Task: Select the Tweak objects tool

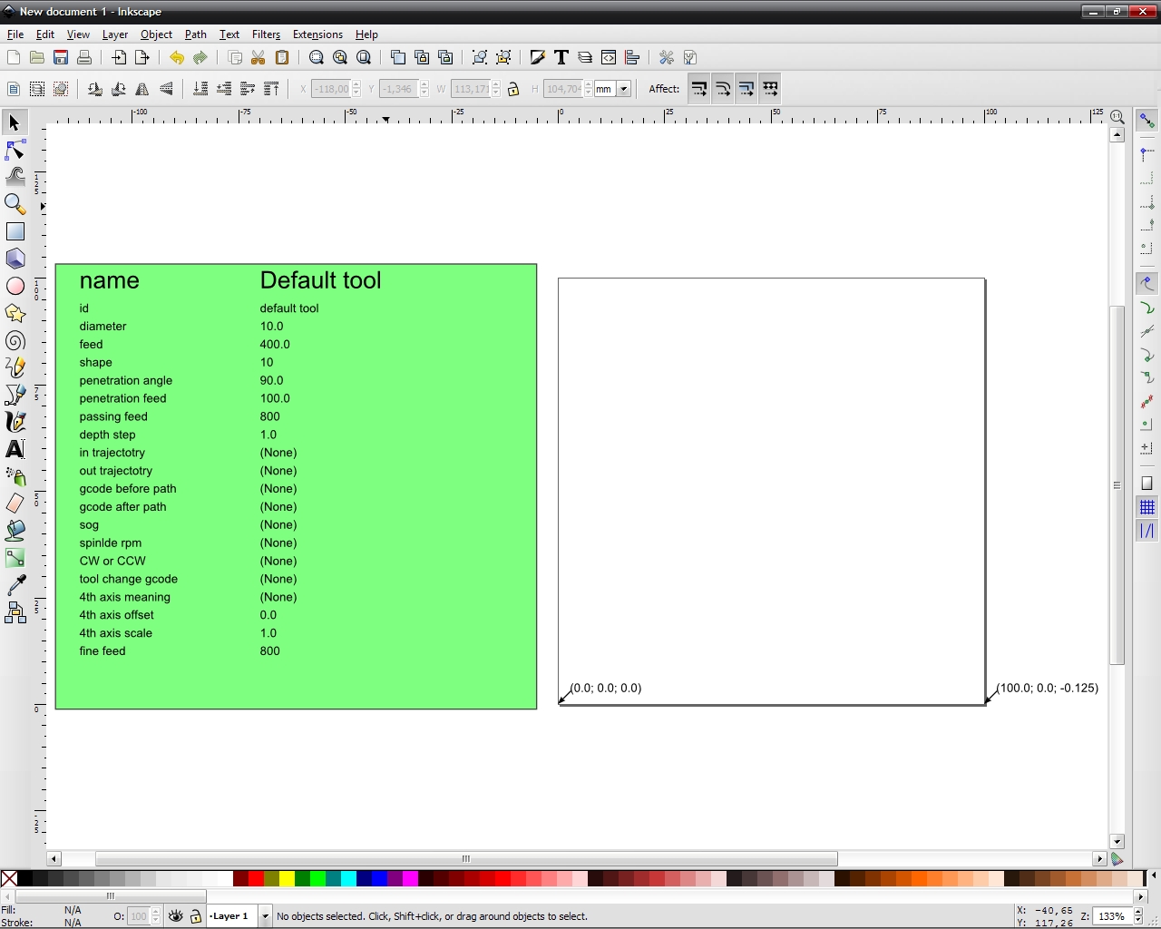Action: [15, 177]
